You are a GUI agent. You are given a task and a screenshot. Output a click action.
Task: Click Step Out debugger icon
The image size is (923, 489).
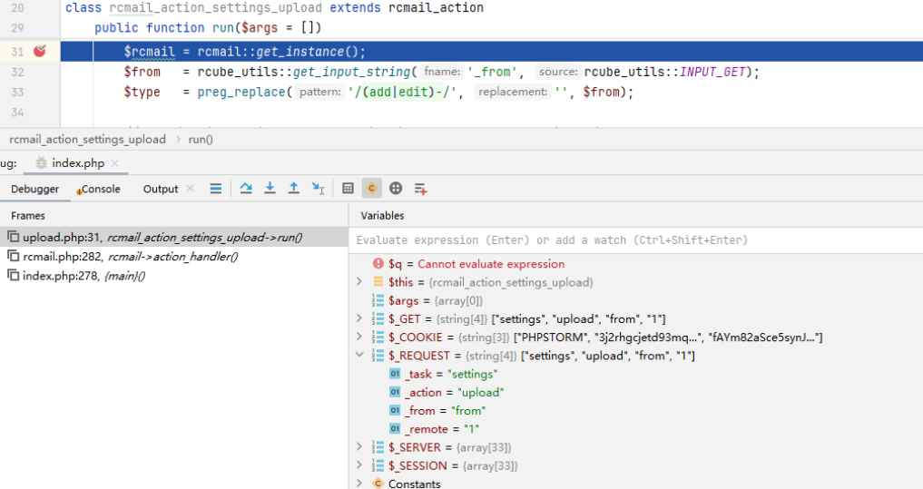click(294, 189)
